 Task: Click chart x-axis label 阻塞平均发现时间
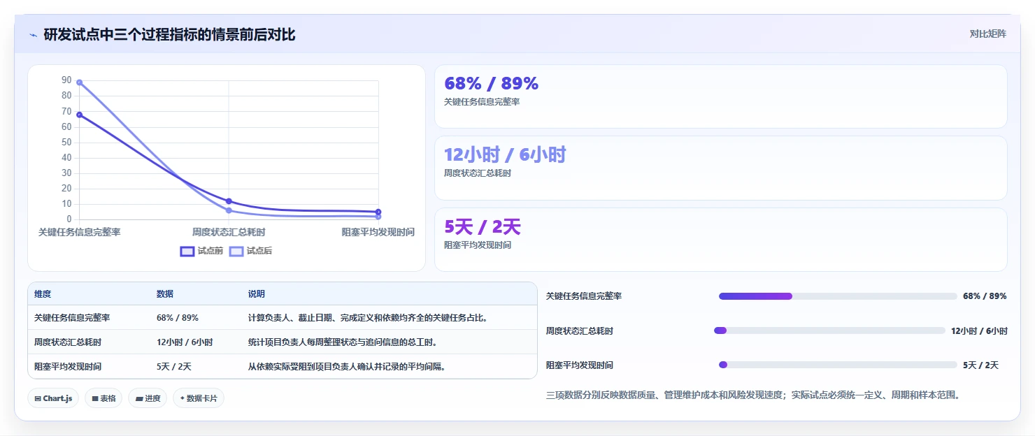[x=378, y=232]
